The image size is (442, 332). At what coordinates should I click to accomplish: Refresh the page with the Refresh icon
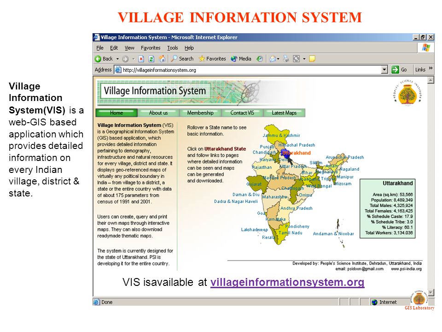click(151, 59)
